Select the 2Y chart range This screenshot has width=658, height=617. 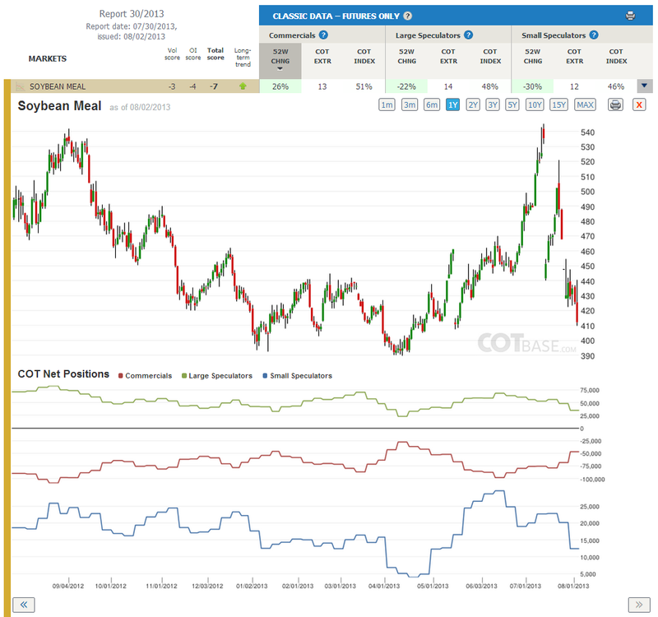tap(473, 104)
